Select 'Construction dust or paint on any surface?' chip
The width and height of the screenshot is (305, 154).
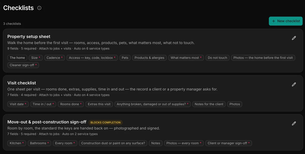(x=113, y=143)
